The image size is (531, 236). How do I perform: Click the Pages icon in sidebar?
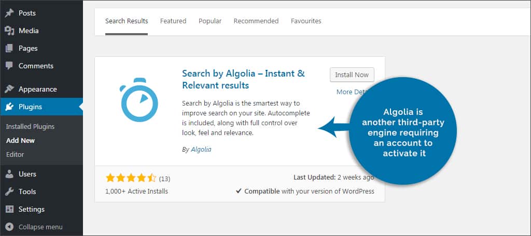(9, 48)
